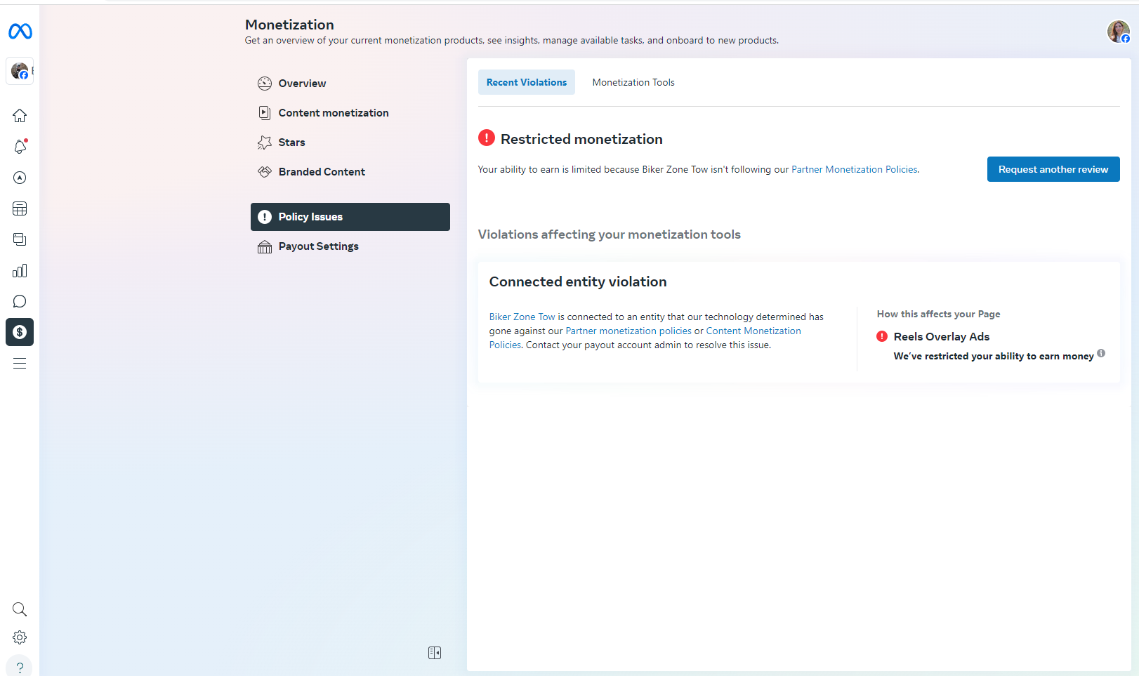Open Inbox chat bubble icon
This screenshot has height=676, width=1139.
20,301
